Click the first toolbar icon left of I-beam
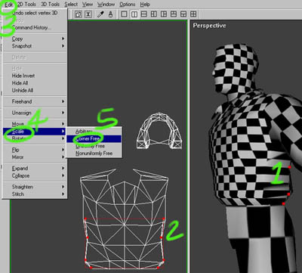The width and height of the screenshot is (302, 273). tap(79, 14)
